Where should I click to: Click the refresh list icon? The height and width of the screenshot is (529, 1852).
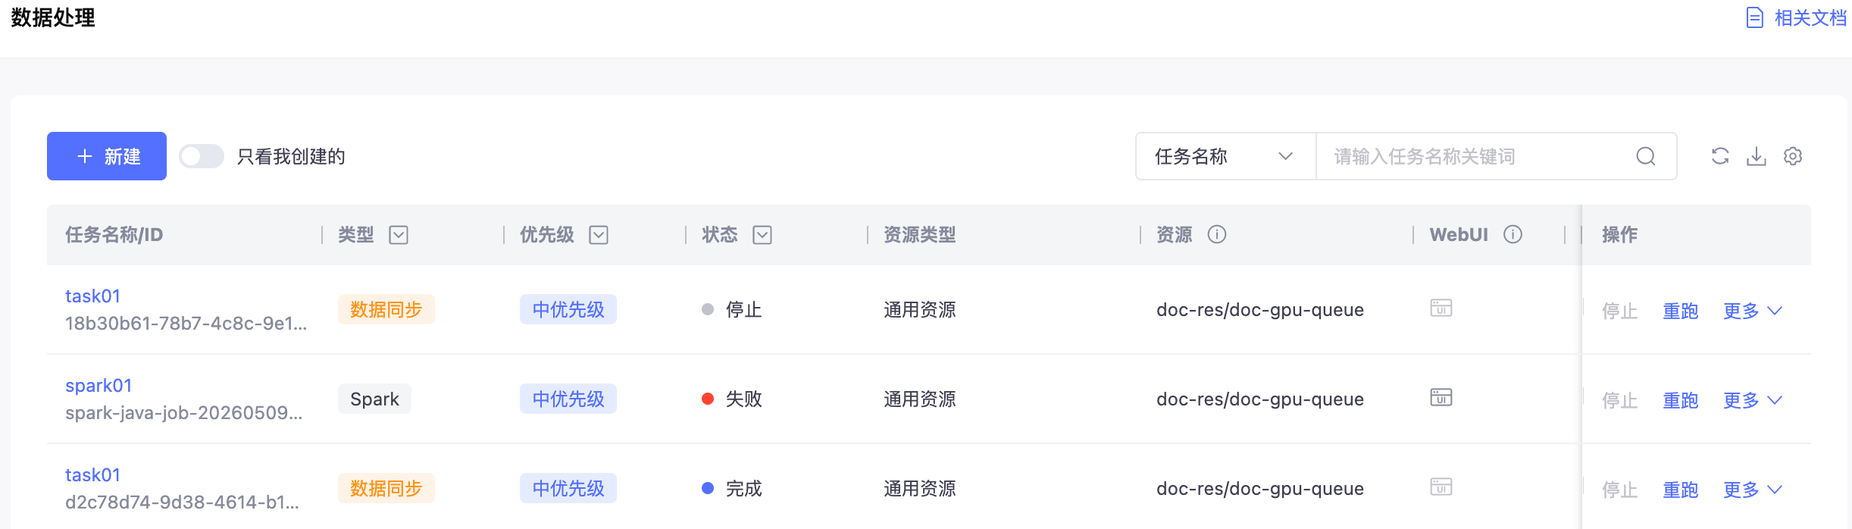pos(1720,156)
